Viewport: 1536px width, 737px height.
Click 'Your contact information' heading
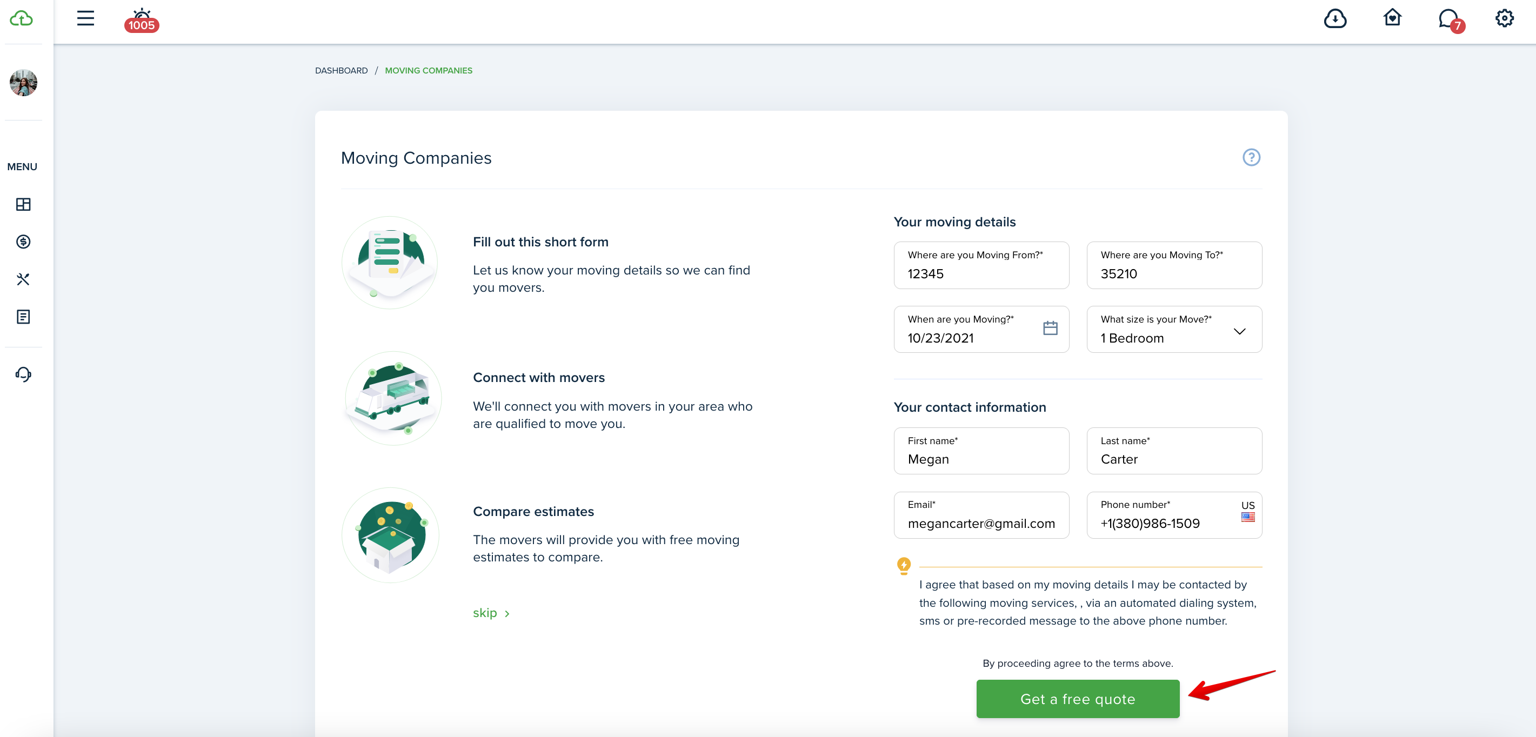click(970, 407)
